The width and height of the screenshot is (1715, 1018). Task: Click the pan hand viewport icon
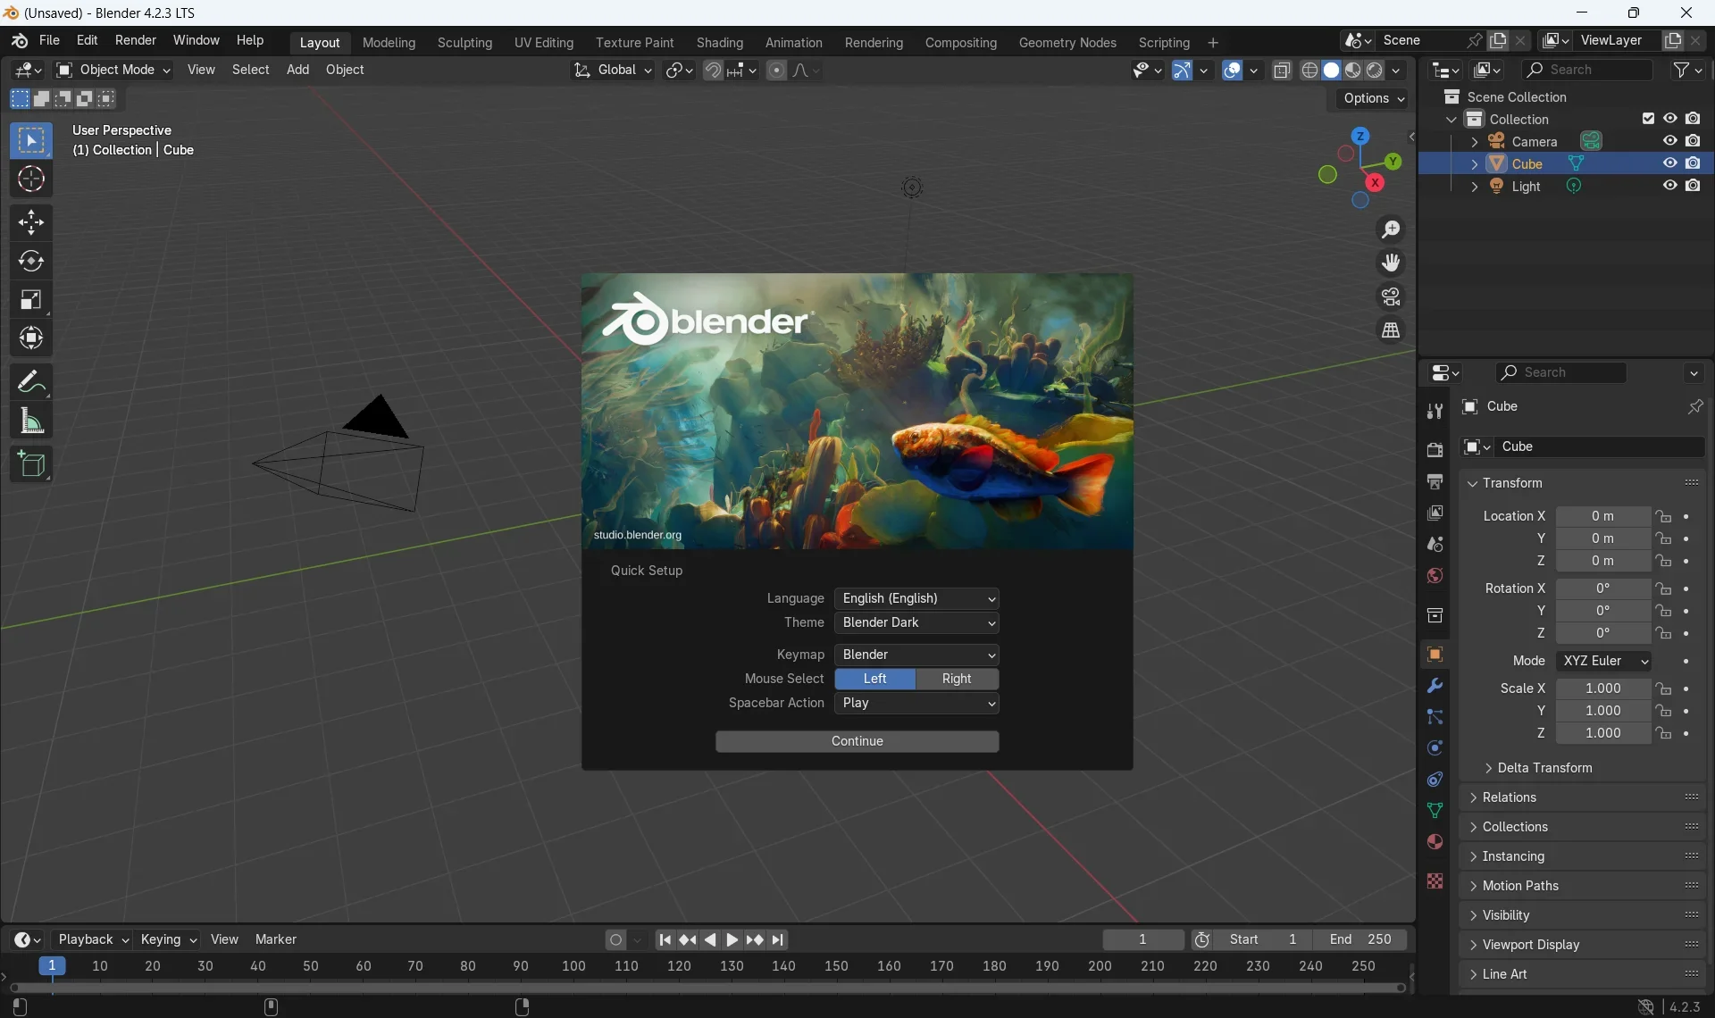pyautogui.click(x=1391, y=263)
